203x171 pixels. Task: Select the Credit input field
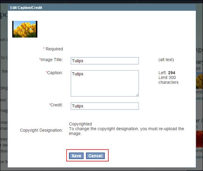coord(104,106)
